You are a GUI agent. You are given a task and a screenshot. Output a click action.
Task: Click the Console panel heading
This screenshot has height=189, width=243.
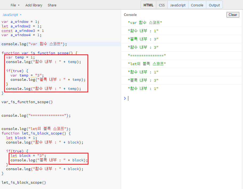130,15
